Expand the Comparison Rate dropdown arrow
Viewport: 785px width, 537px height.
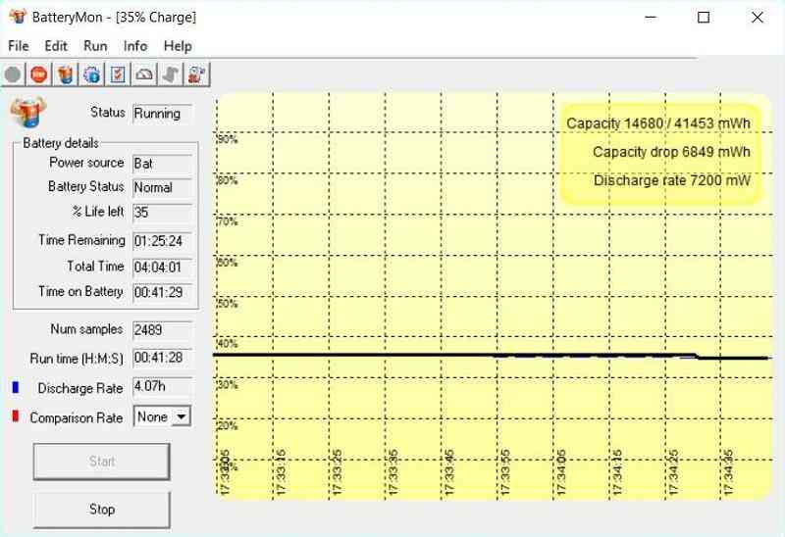[x=182, y=416]
